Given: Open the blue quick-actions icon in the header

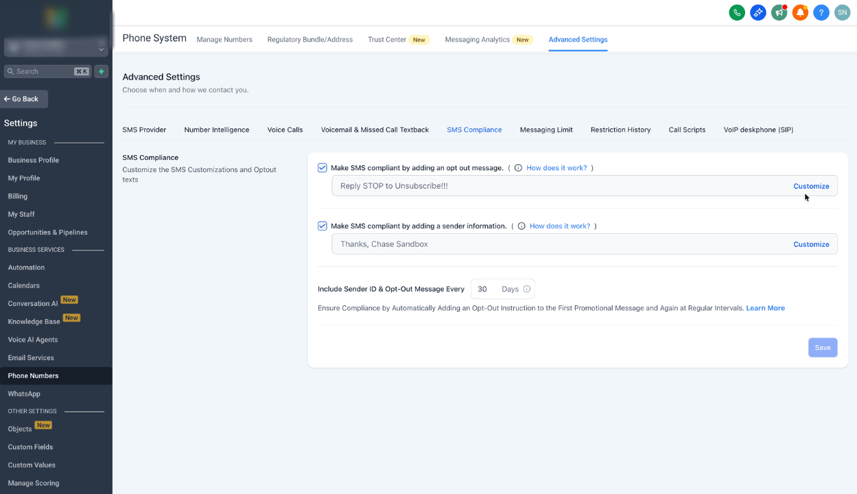Looking at the screenshot, I should pyautogui.click(x=758, y=12).
